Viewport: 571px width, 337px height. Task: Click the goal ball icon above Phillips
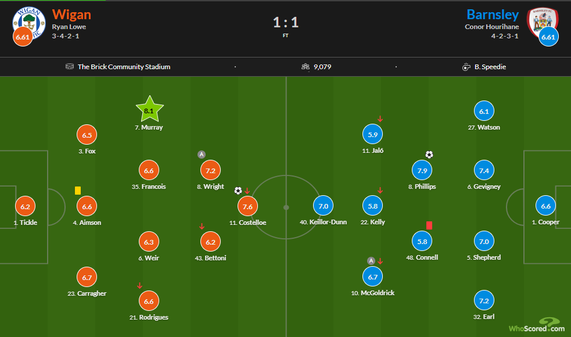click(429, 155)
